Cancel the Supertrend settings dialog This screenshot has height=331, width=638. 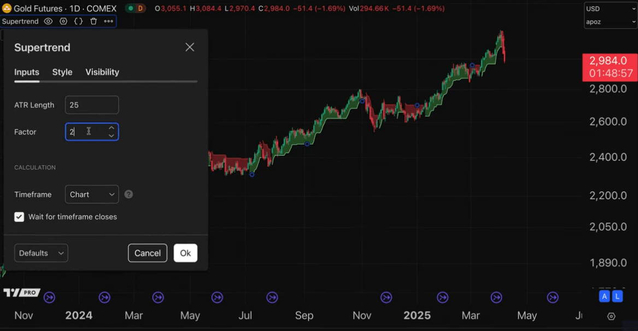[147, 253]
